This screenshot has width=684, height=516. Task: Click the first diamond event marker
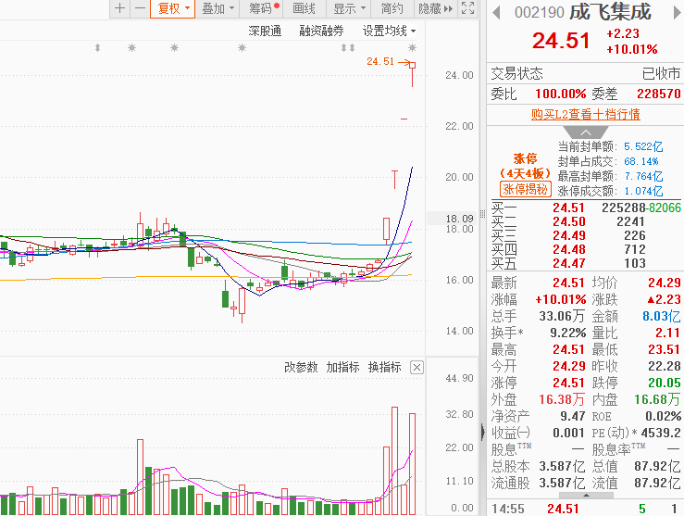(x=98, y=47)
